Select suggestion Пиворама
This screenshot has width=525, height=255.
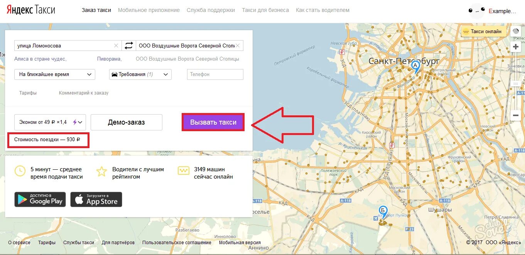coord(109,59)
